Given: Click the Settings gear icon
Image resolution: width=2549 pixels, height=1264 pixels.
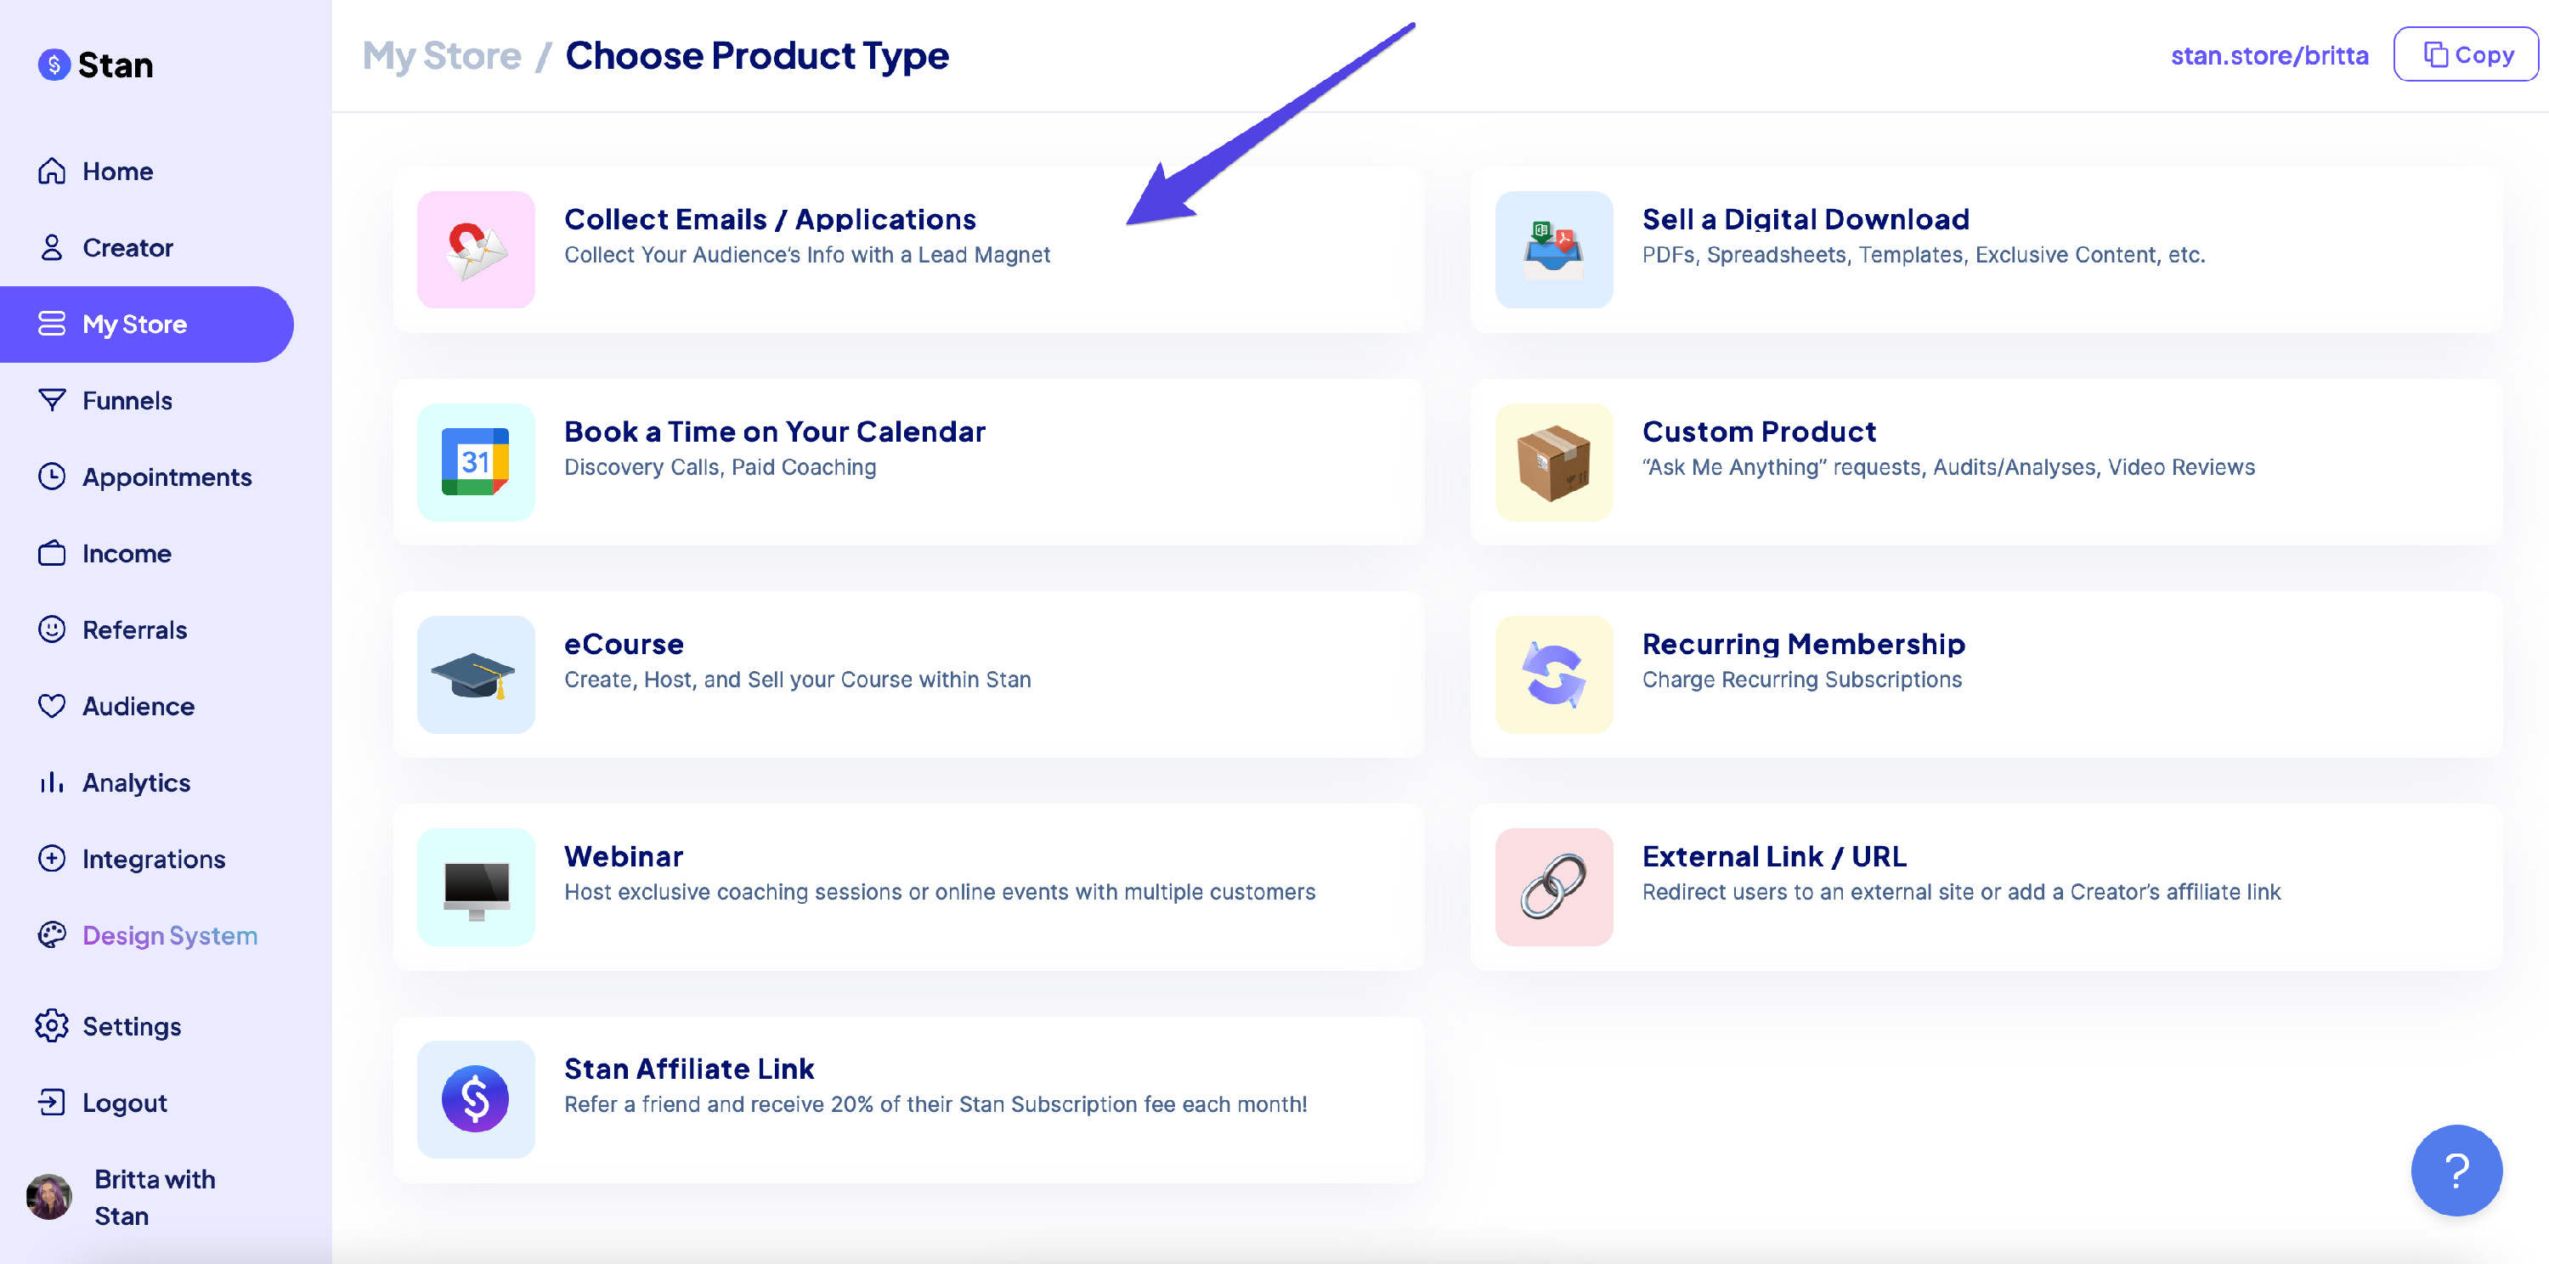Looking at the screenshot, I should [x=52, y=1025].
